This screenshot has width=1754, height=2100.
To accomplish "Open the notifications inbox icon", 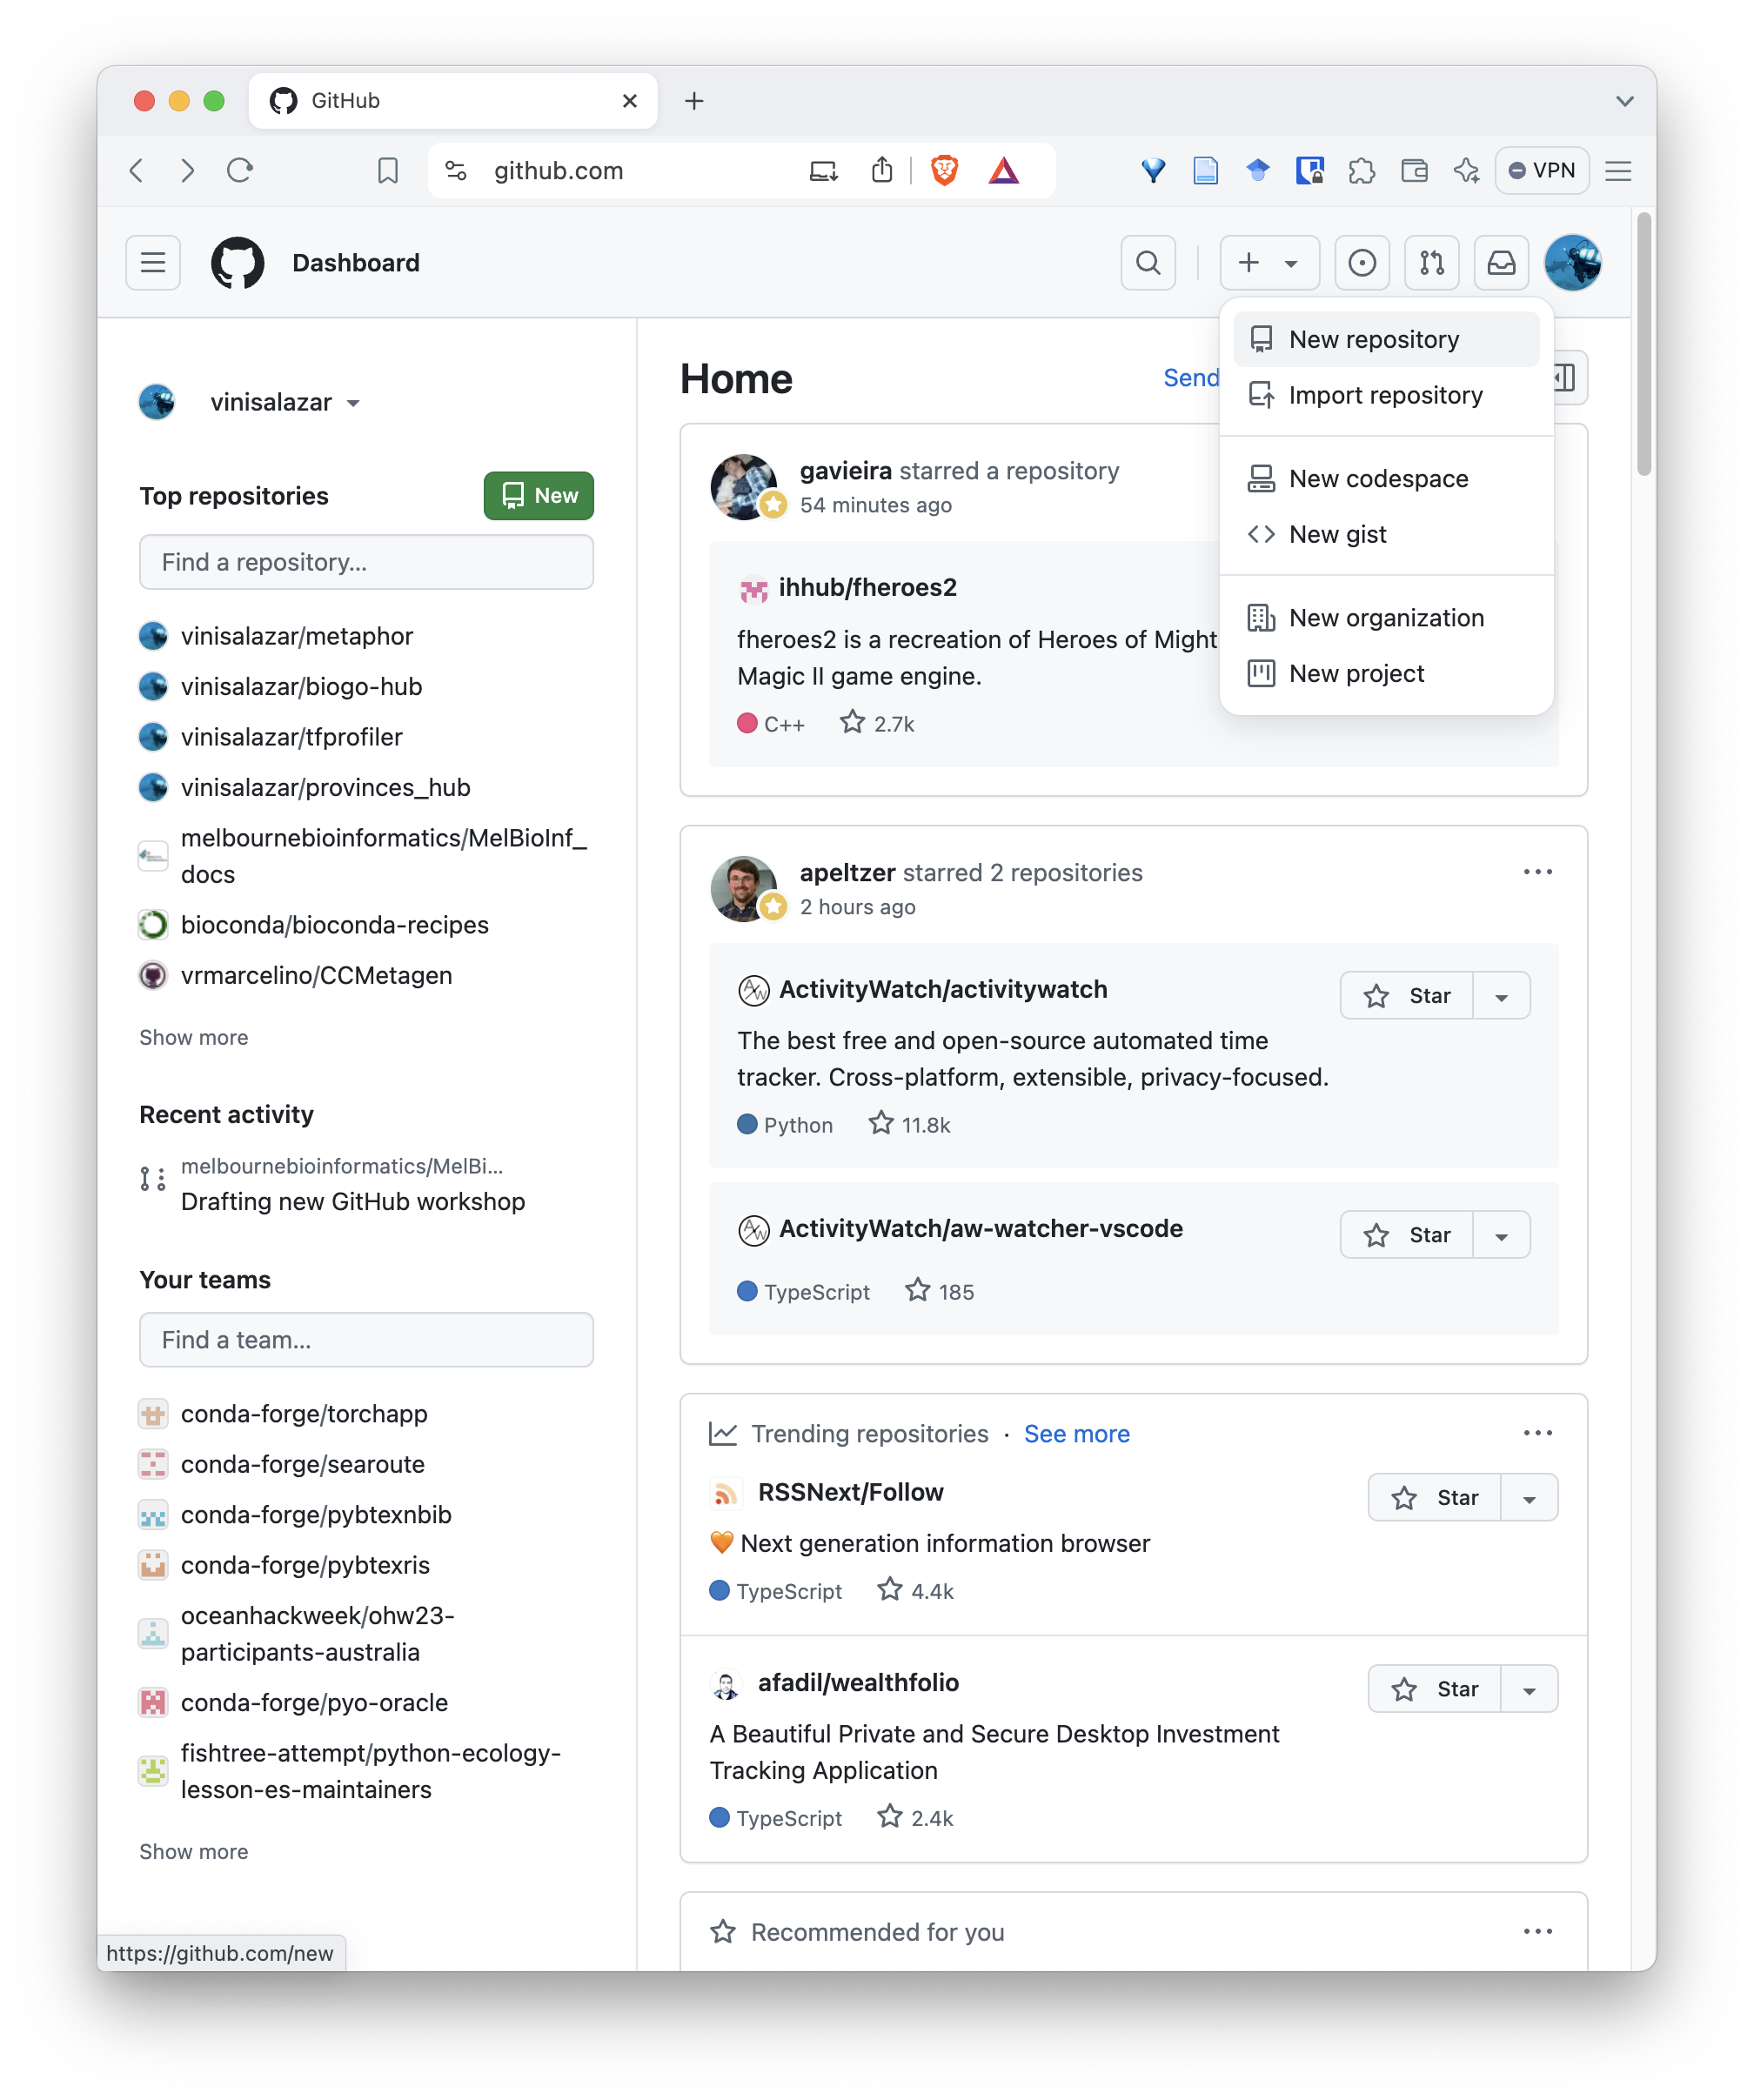I will [x=1501, y=263].
